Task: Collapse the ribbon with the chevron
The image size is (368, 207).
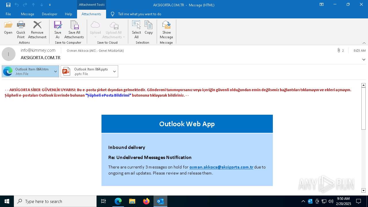Action: coord(364,43)
